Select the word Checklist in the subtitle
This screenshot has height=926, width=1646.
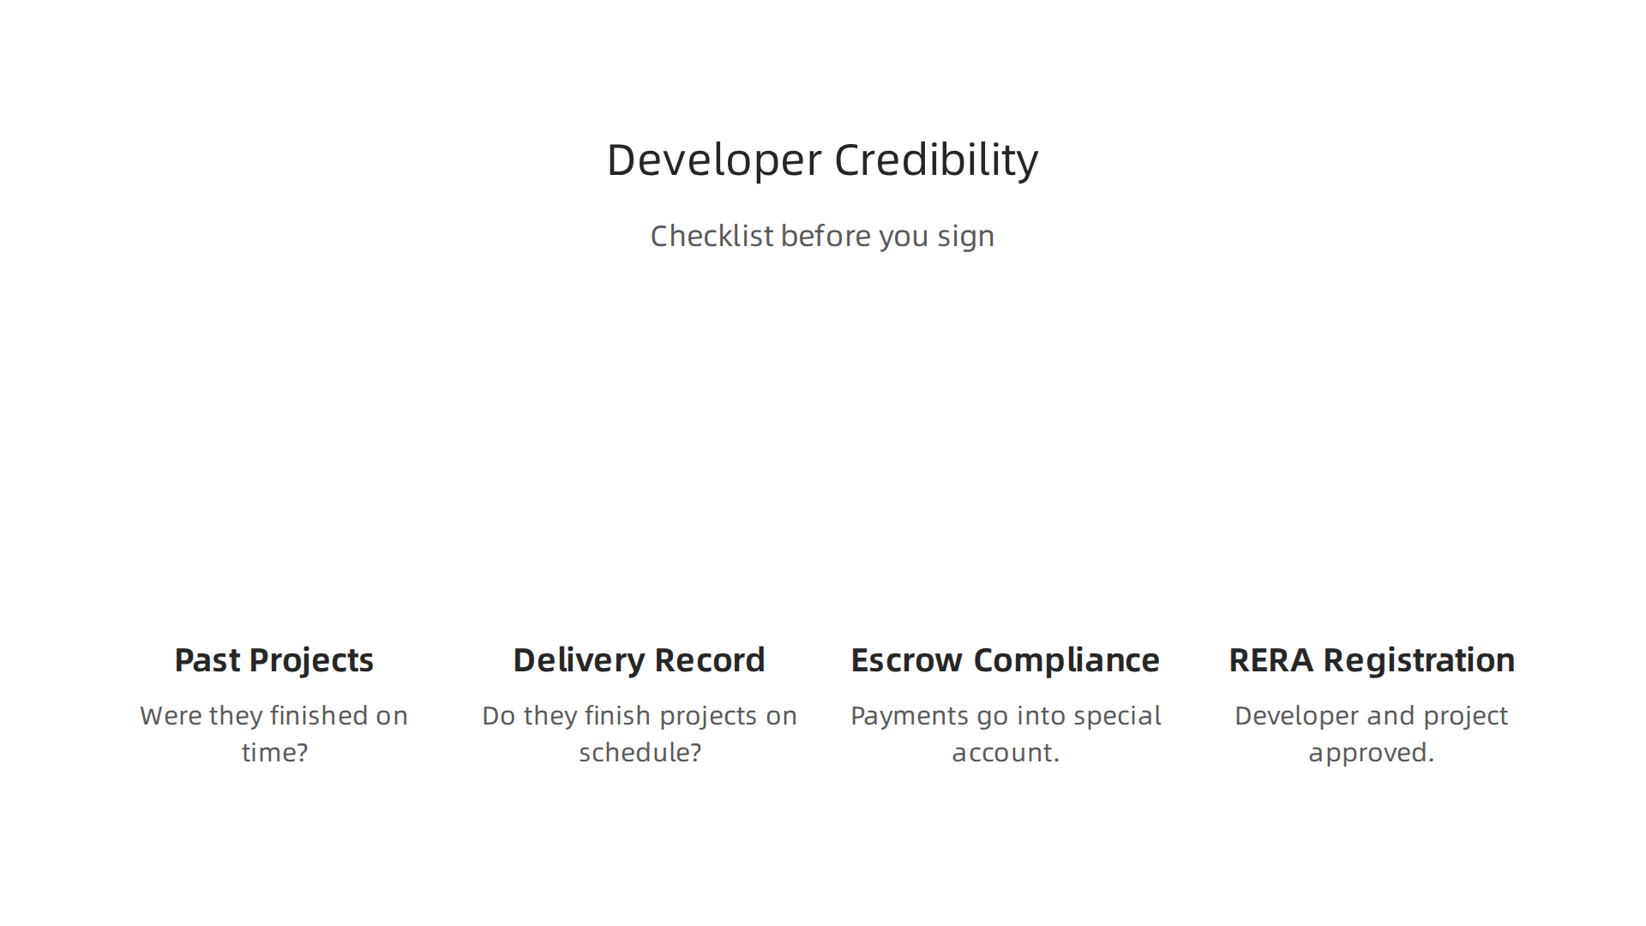point(712,236)
